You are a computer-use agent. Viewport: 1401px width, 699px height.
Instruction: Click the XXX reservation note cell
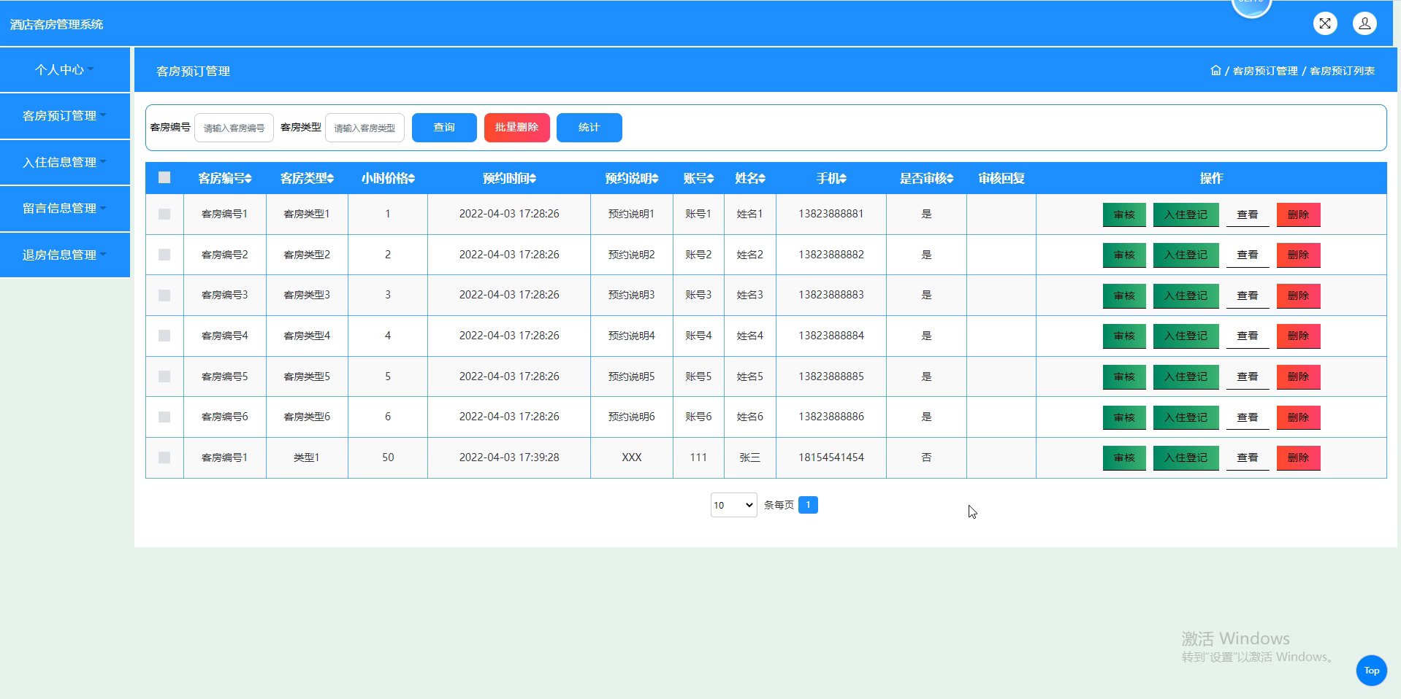[631, 457]
